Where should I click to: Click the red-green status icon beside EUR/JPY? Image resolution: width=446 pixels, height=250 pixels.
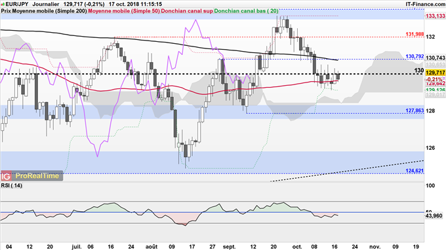[3, 4]
